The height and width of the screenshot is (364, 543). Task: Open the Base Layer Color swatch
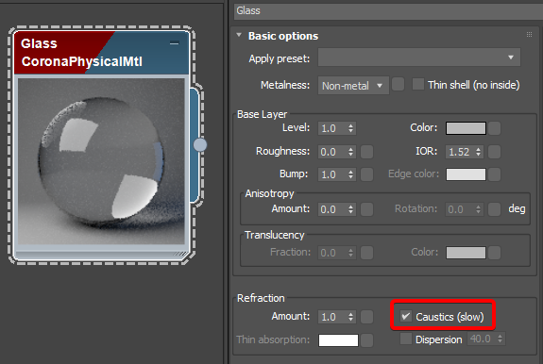click(x=466, y=128)
